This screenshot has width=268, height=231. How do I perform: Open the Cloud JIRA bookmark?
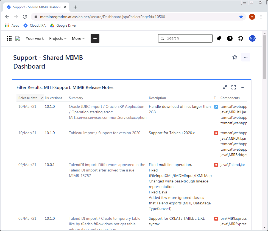click(x=35, y=26)
